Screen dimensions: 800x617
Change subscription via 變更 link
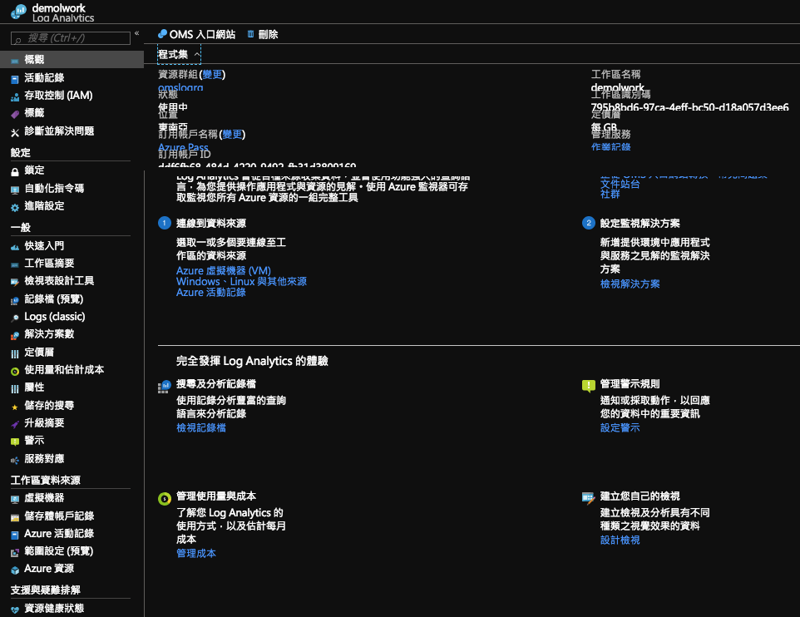click(232, 134)
